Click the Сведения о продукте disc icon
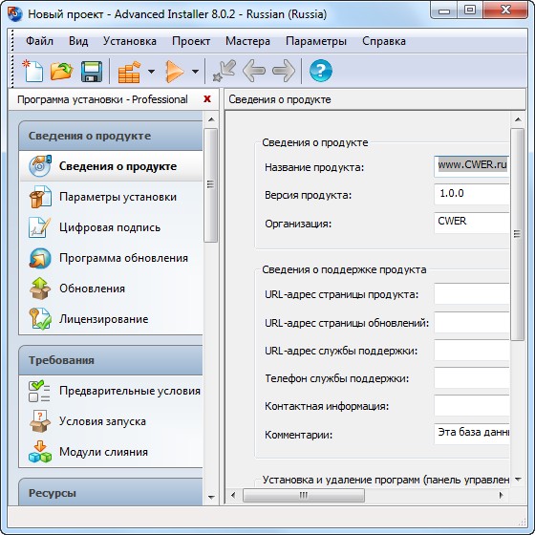This screenshot has width=535, height=535. 39,166
